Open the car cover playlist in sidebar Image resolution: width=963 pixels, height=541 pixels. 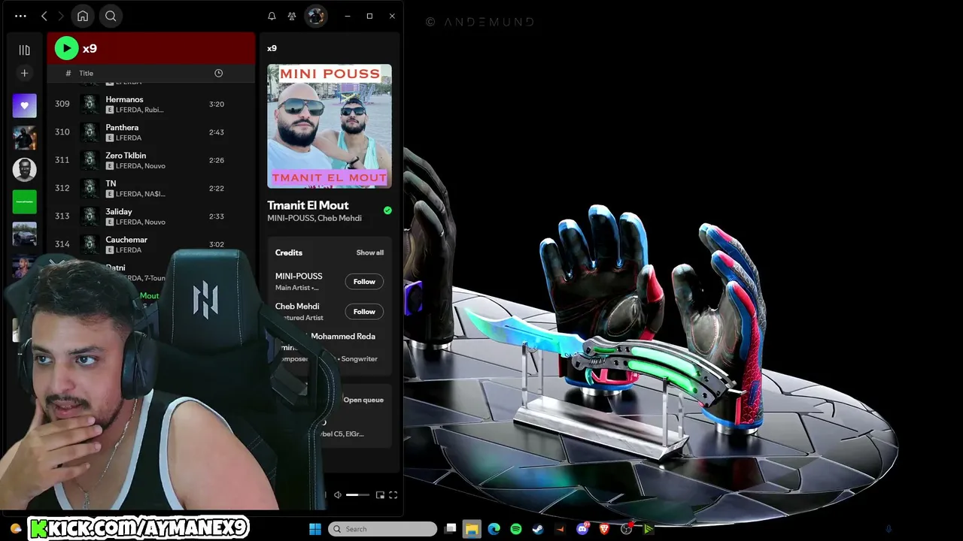click(x=24, y=234)
